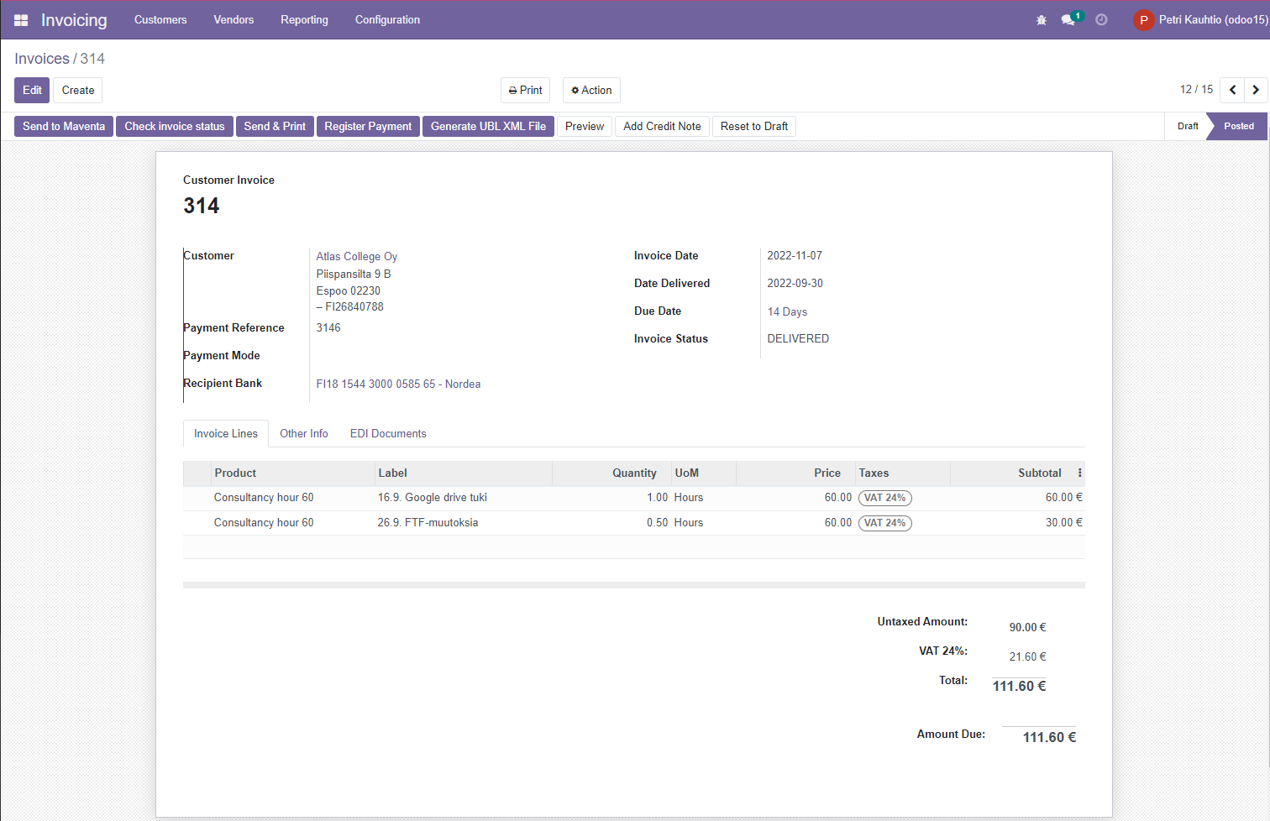This screenshot has height=821, width=1270.
Task: Open the 14 Days payment terms link
Action: 787,312
